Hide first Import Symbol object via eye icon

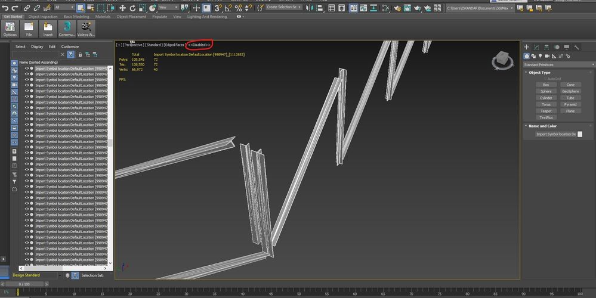pos(27,69)
